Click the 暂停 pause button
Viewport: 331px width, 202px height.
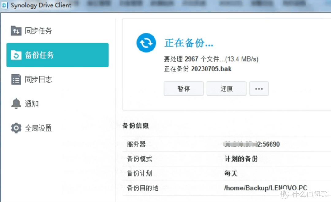click(x=184, y=88)
